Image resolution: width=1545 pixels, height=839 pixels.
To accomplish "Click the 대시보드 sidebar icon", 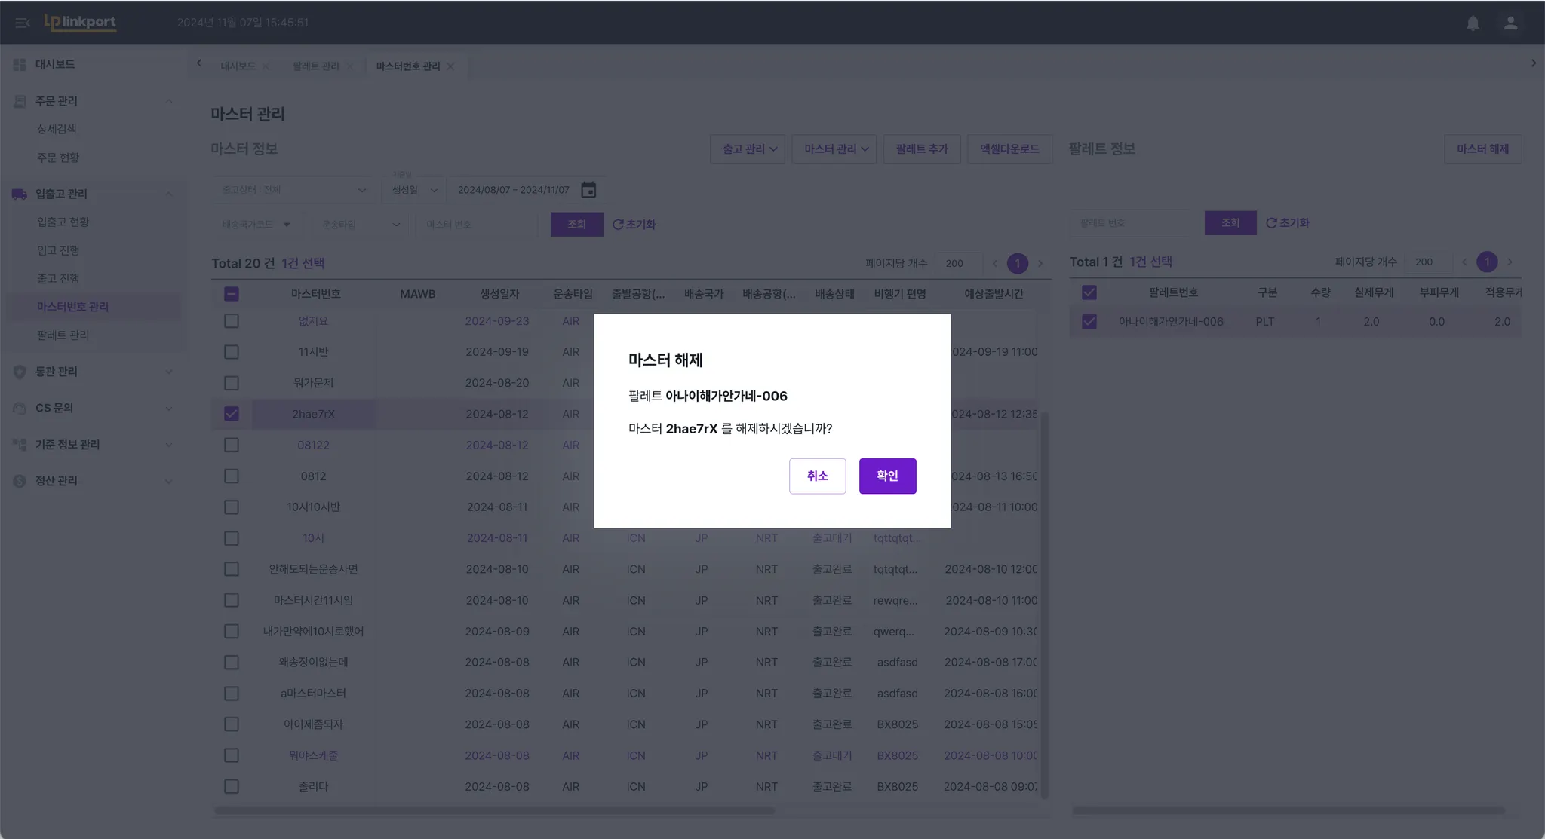I will 20,65.
